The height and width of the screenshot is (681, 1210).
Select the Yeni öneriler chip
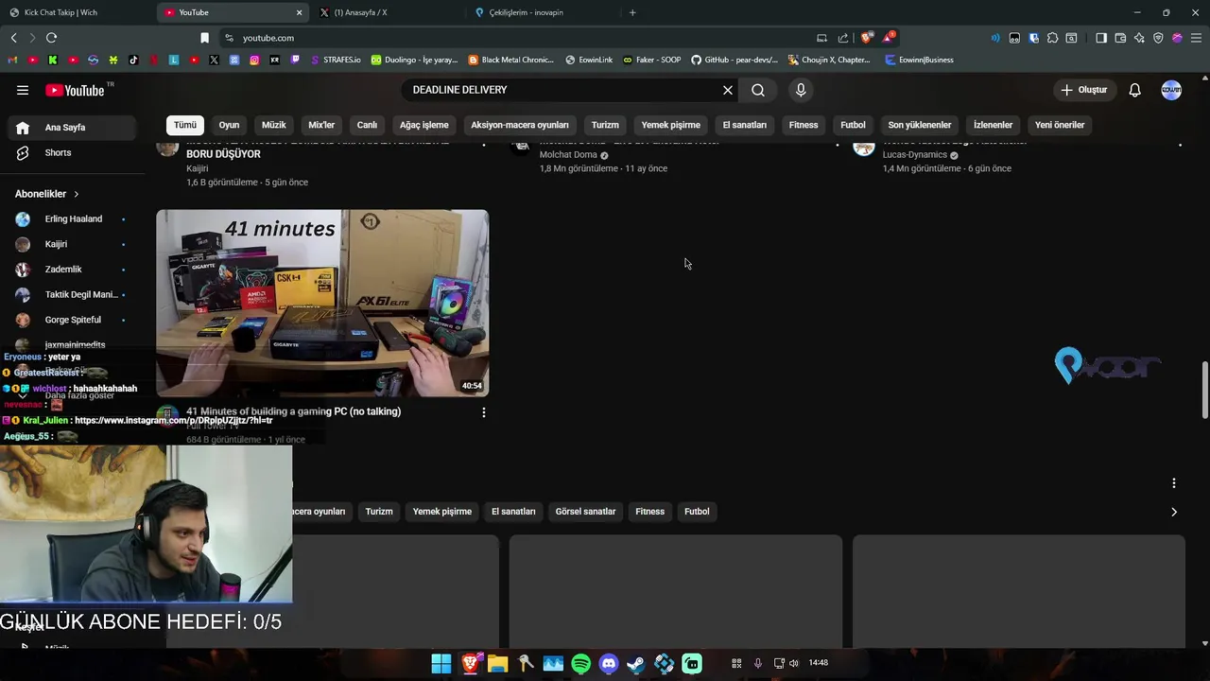click(1060, 125)
